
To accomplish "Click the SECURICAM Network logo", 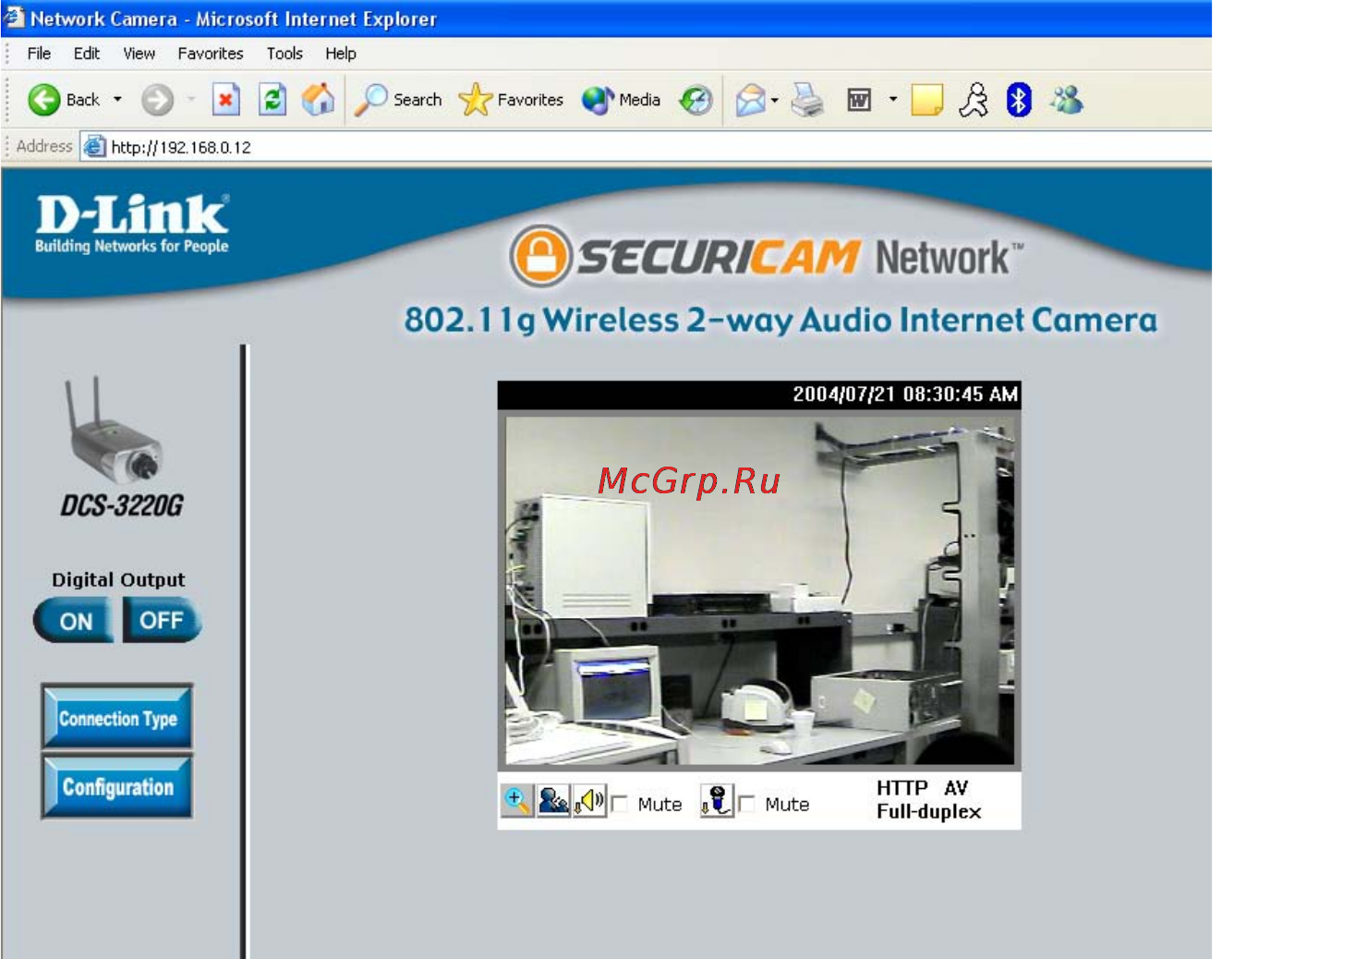I will [767, 256].
